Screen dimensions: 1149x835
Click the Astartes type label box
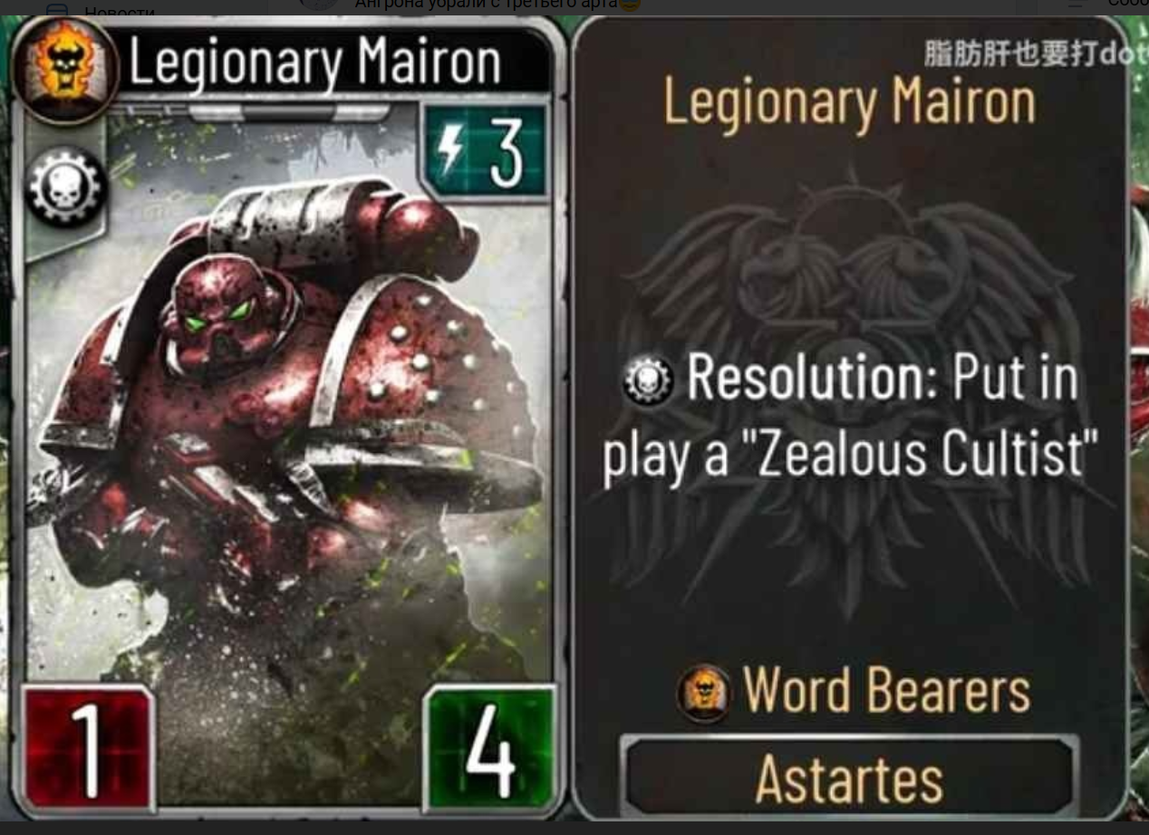(x=849, y=776)
